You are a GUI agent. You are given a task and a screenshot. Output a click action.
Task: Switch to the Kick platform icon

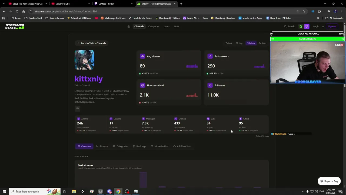coord(301,27)
